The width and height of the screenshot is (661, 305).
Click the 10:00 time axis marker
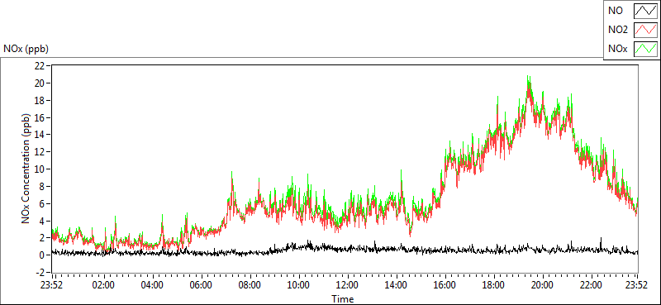tap(298, 284)
